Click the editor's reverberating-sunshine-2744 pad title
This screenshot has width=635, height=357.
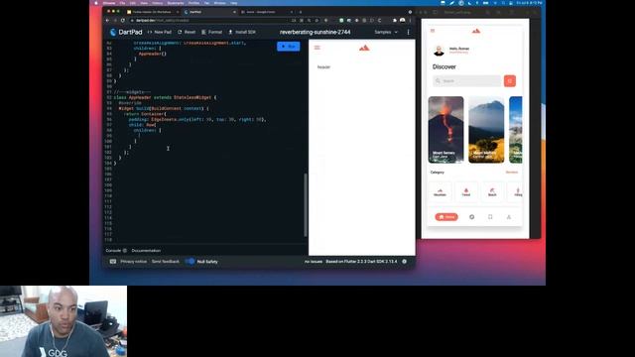point(316,32)
